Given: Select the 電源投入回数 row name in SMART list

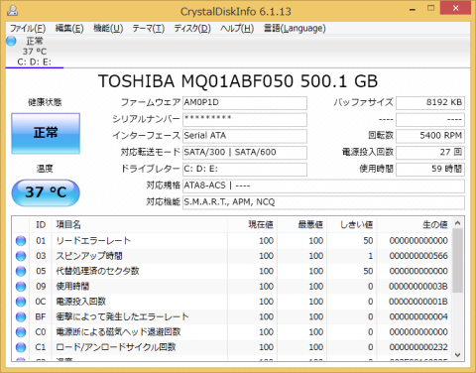Looking at the screenshot, I should point(81,302).
